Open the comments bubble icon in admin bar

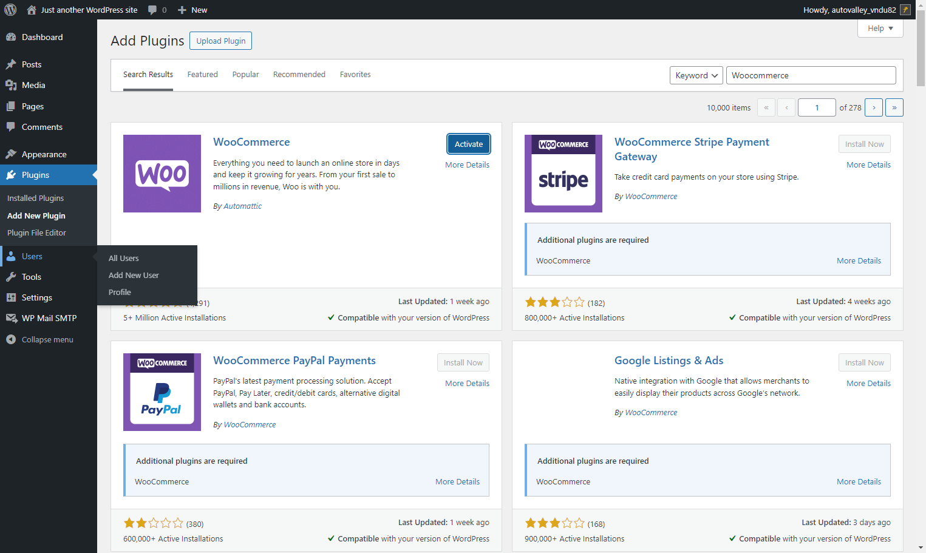coord(152,10)
